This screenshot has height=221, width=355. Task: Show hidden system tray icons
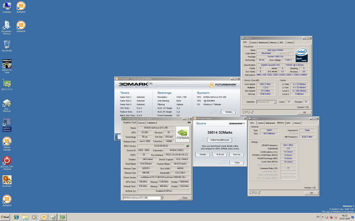coord(323,217)
